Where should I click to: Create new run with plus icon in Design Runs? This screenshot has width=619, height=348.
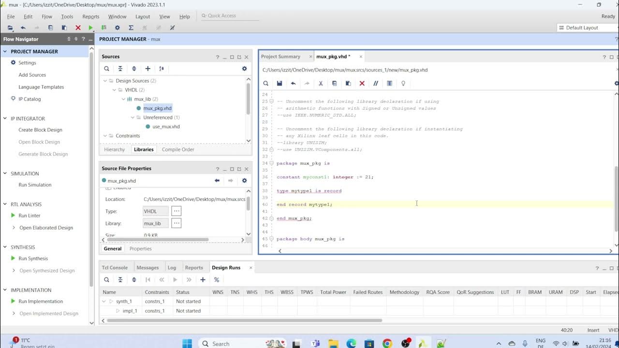(x=203, y=279)
